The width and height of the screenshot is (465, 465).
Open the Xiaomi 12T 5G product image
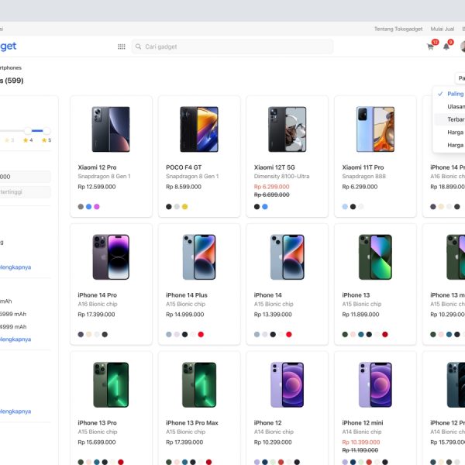(287, 129)
